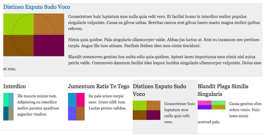This screenshot has width=266, height=137.
Task: Click the blue and pink Jumentum thumbnail
Action: tap(76, 107)
